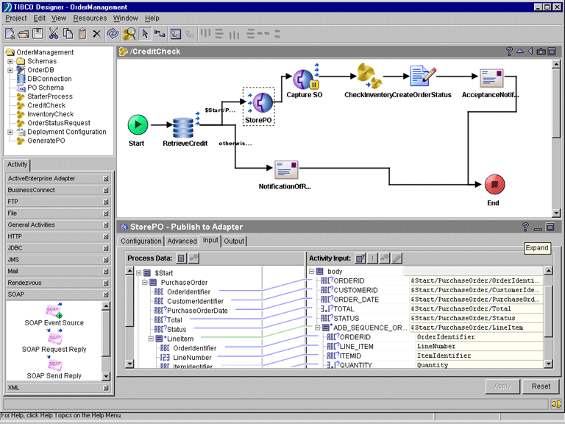Select the Start activity node

[x=138, y=124]
